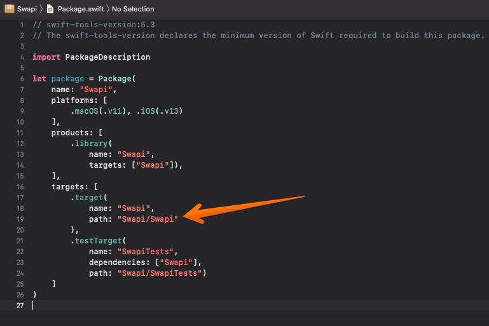This screenshot has height=326, width=489.
Task: Open the Package.swift breadcrumb item
Action: 81,9
